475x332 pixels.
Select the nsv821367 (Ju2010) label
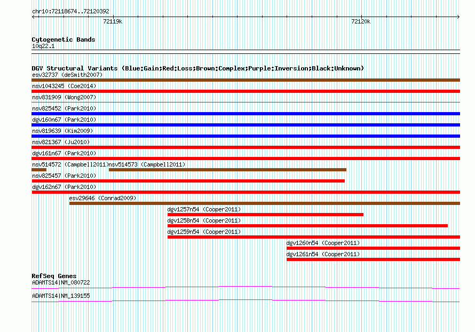pyautogui.click(x=61, y=142)
